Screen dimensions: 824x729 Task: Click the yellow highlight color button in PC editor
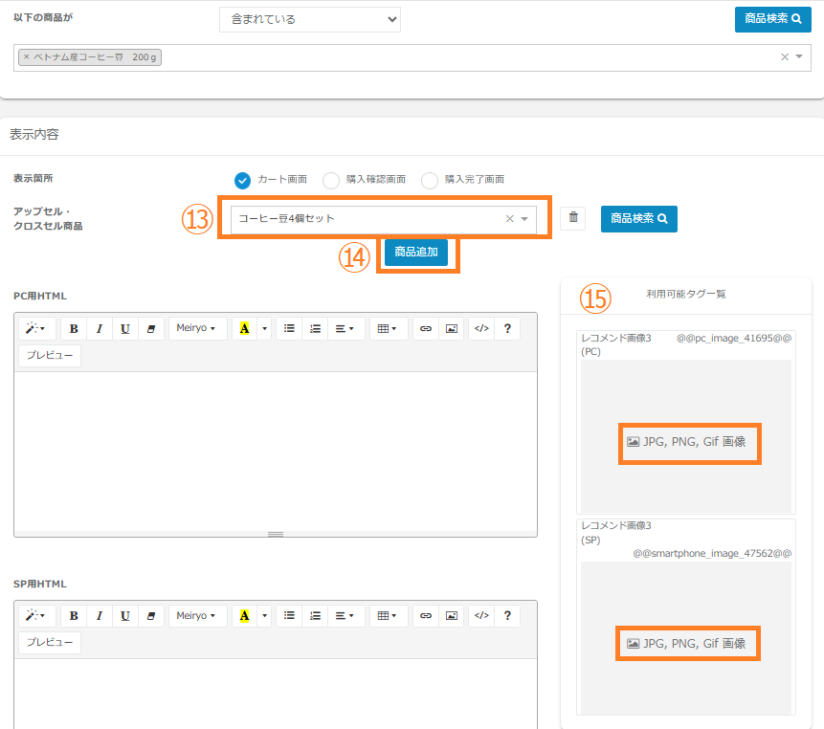pos(244,329)
